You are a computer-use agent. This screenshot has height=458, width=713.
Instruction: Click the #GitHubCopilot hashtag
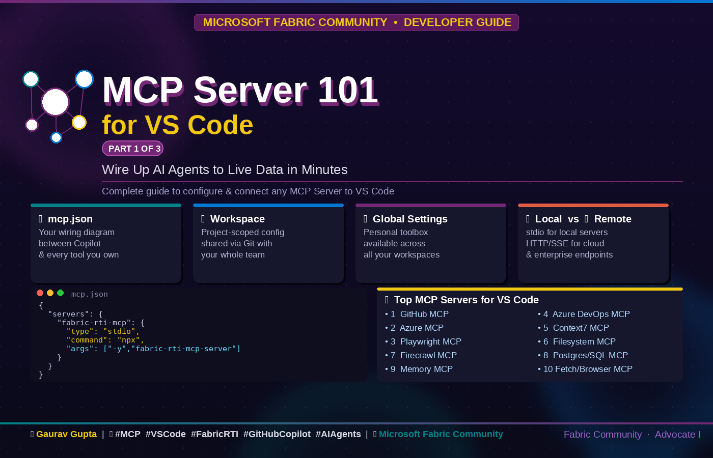click(277, 434)
